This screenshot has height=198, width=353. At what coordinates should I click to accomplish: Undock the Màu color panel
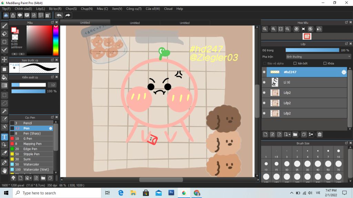pyautogui.click(x=52, y=22)
